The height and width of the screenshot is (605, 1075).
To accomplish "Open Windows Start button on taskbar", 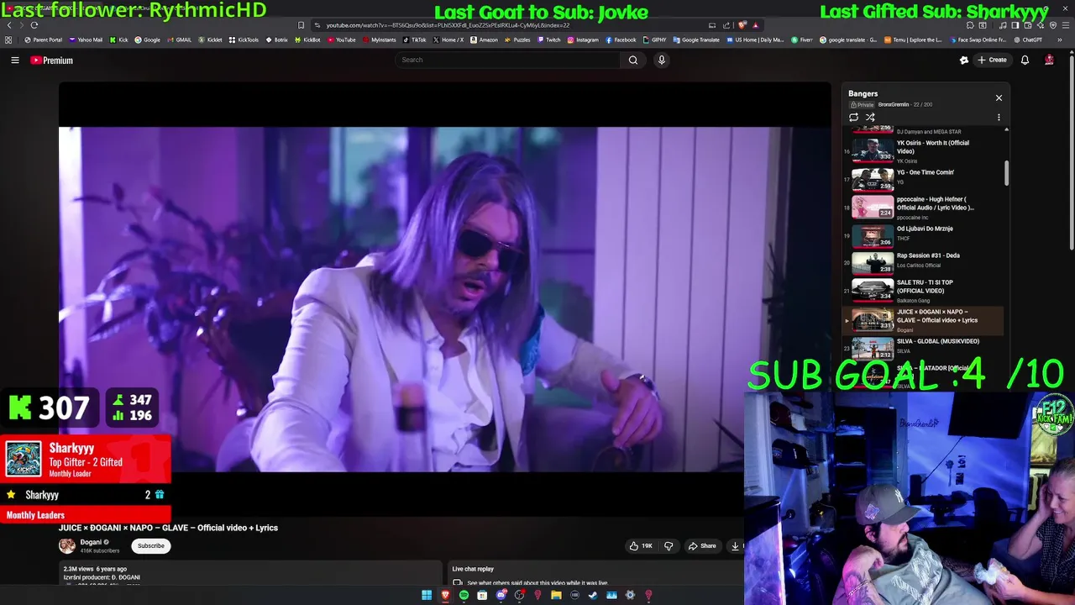I will pos(427,596).
